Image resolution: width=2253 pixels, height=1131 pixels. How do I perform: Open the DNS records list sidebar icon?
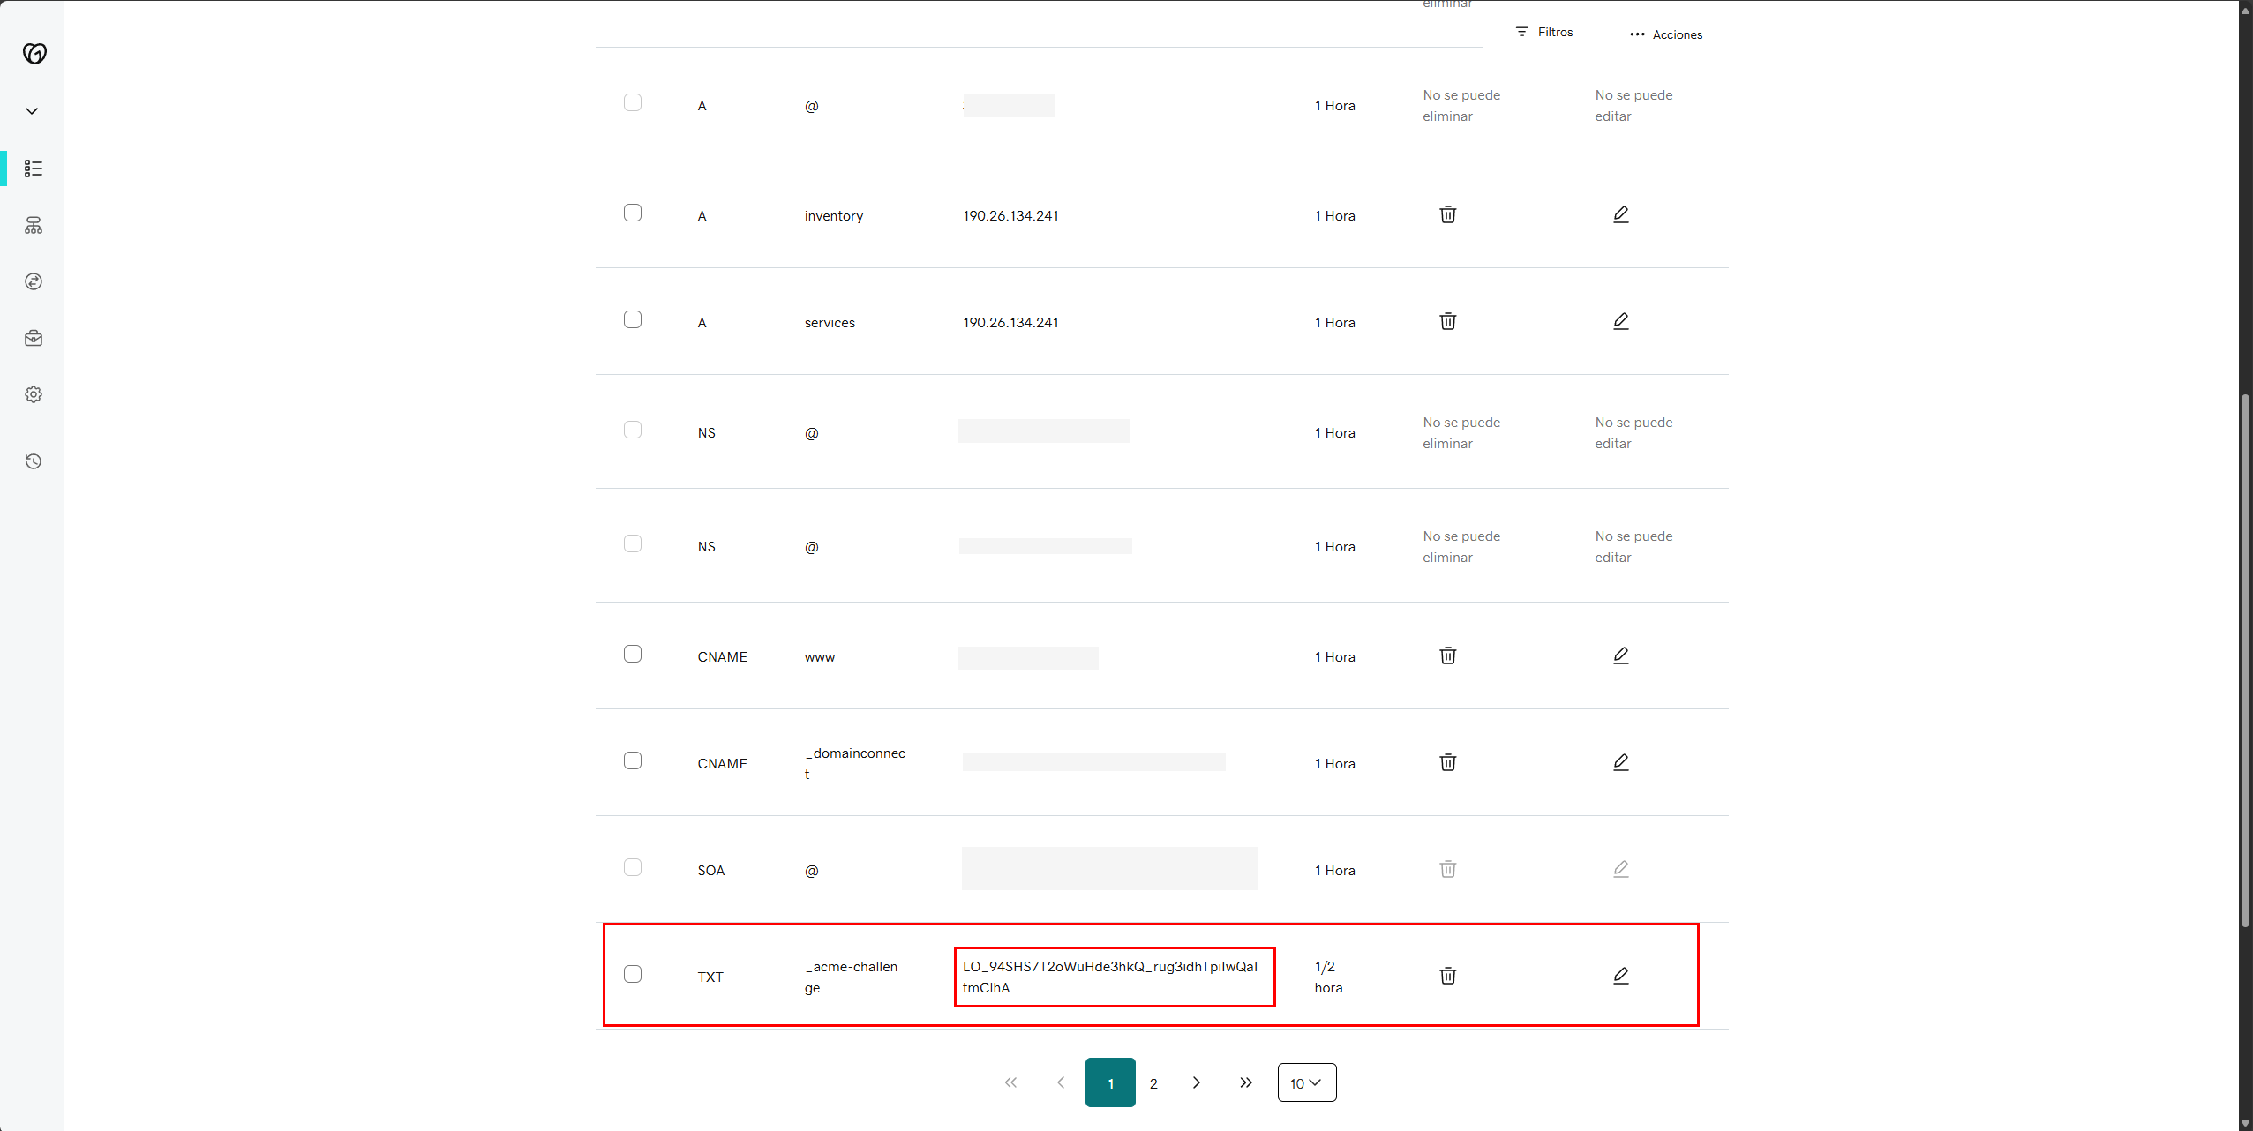tap(34, 169)
